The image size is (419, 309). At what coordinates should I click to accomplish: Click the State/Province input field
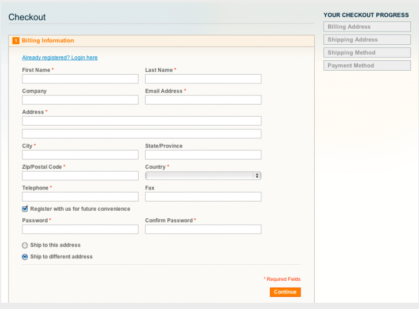(203, 155)
